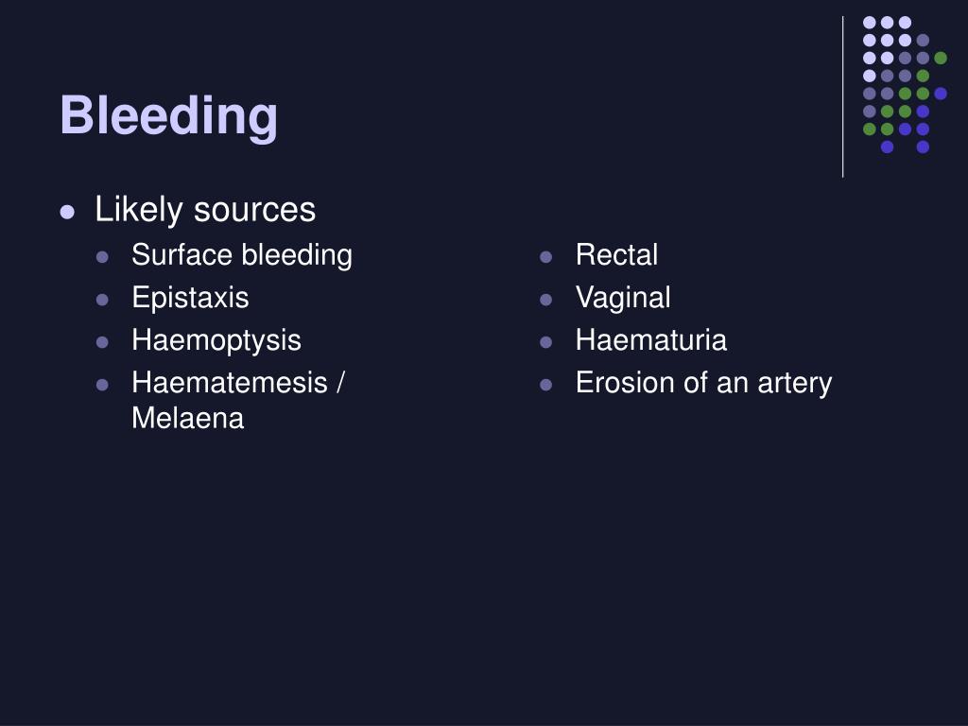Click the Bleeding slide title

pyautogui.click(x=168, y=116)
